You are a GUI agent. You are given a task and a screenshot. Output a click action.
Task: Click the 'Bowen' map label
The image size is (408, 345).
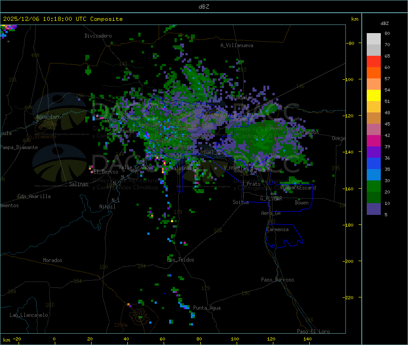(301, 203)
